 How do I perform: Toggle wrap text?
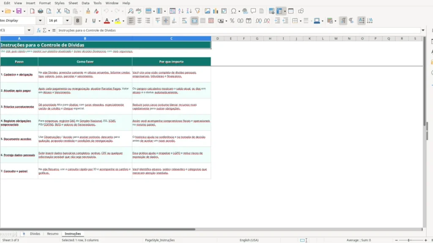click(184, 21)
